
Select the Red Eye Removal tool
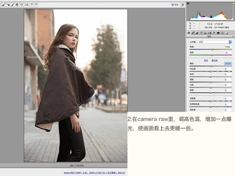8,5
